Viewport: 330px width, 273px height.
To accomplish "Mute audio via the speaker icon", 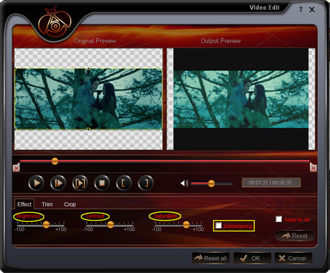I will pos(184,183).
